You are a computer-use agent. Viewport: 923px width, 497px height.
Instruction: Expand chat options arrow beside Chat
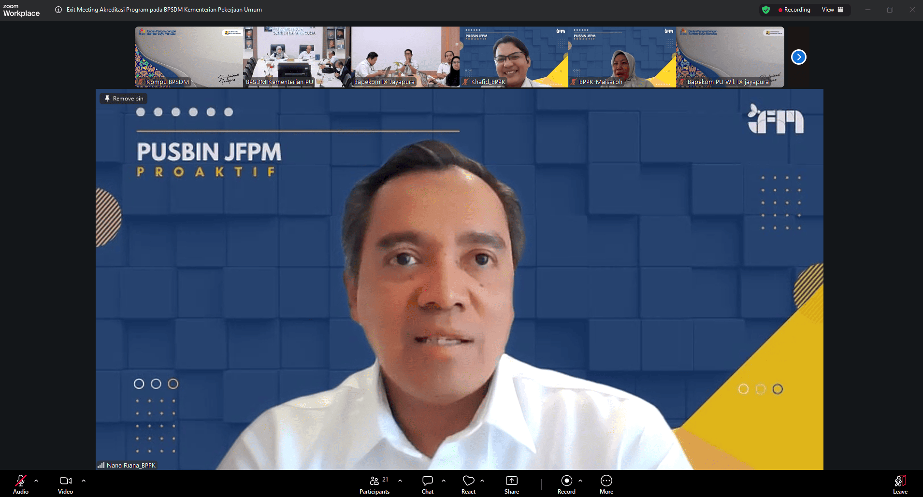[x=444, y=481]
